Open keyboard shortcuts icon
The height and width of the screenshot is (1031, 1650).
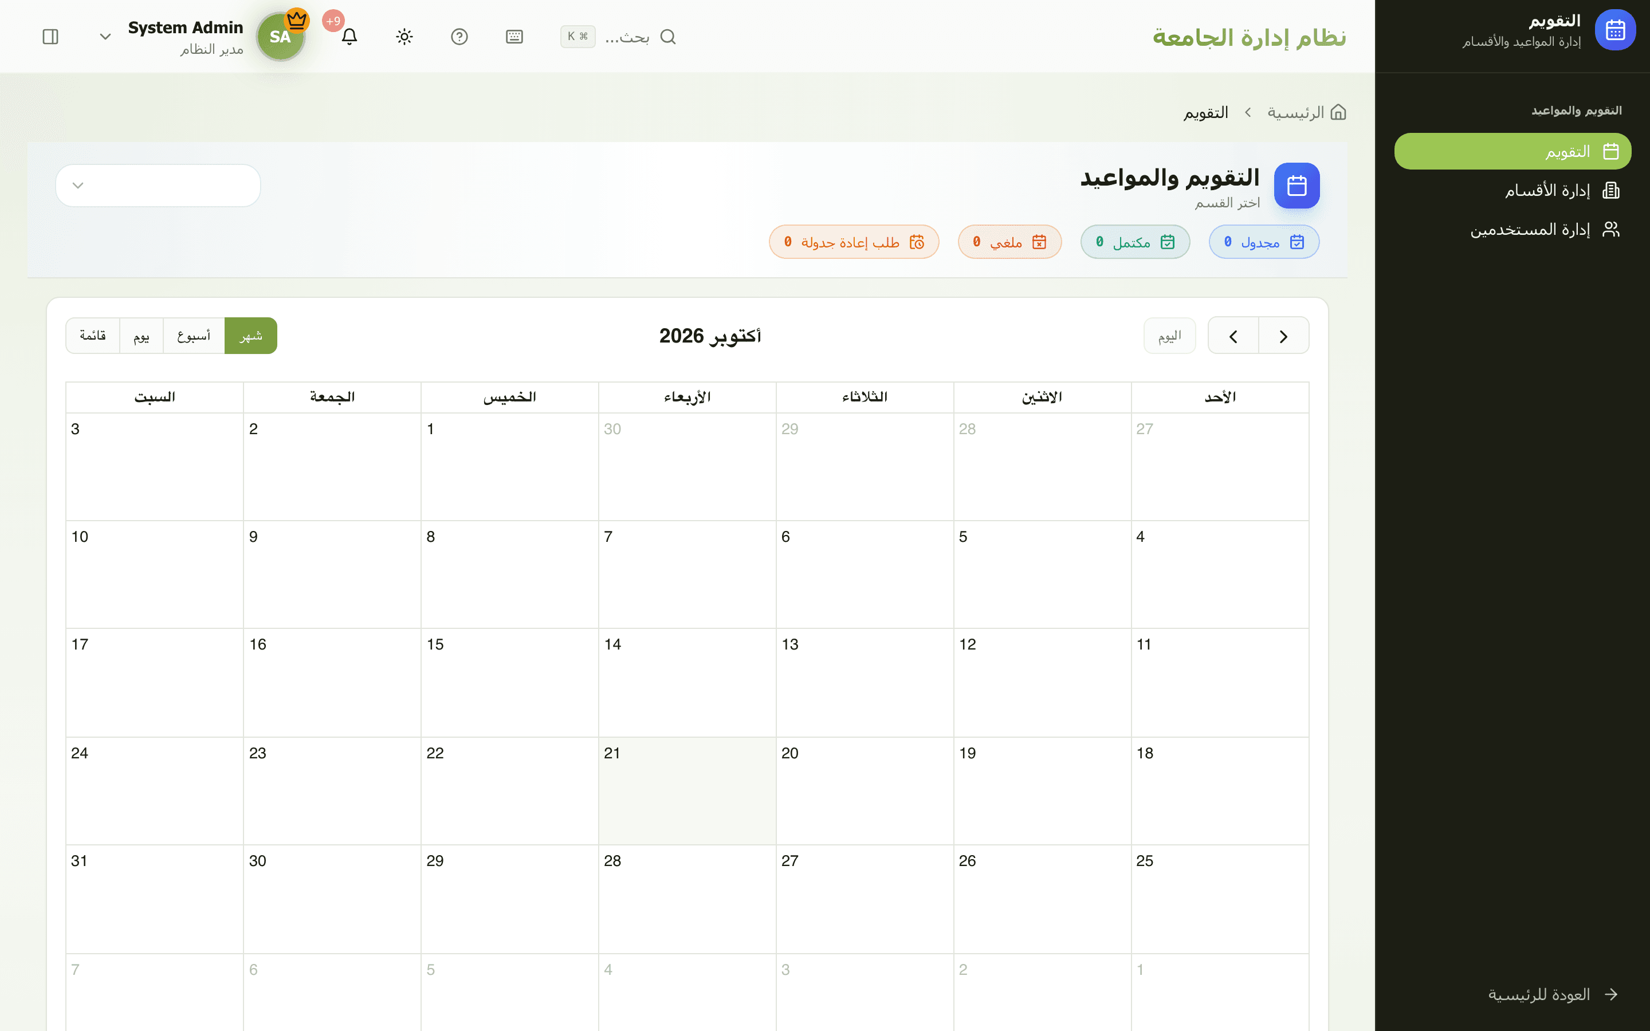pyautogui.click(x=514, y=37)
